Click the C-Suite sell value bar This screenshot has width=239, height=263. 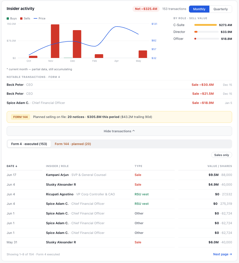(206, 25)
